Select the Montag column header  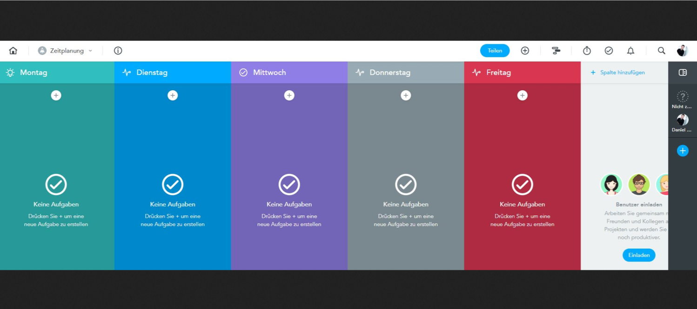(34, 73)
